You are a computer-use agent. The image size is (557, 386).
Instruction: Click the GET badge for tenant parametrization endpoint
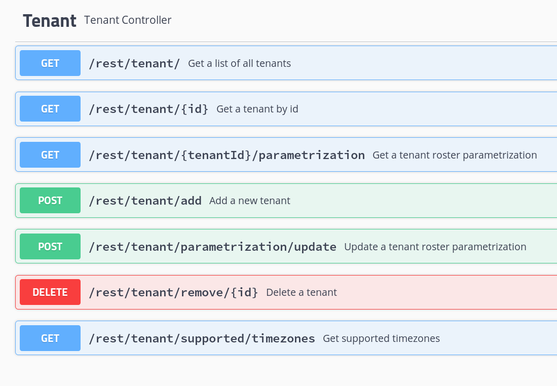(x=50, y=155)
